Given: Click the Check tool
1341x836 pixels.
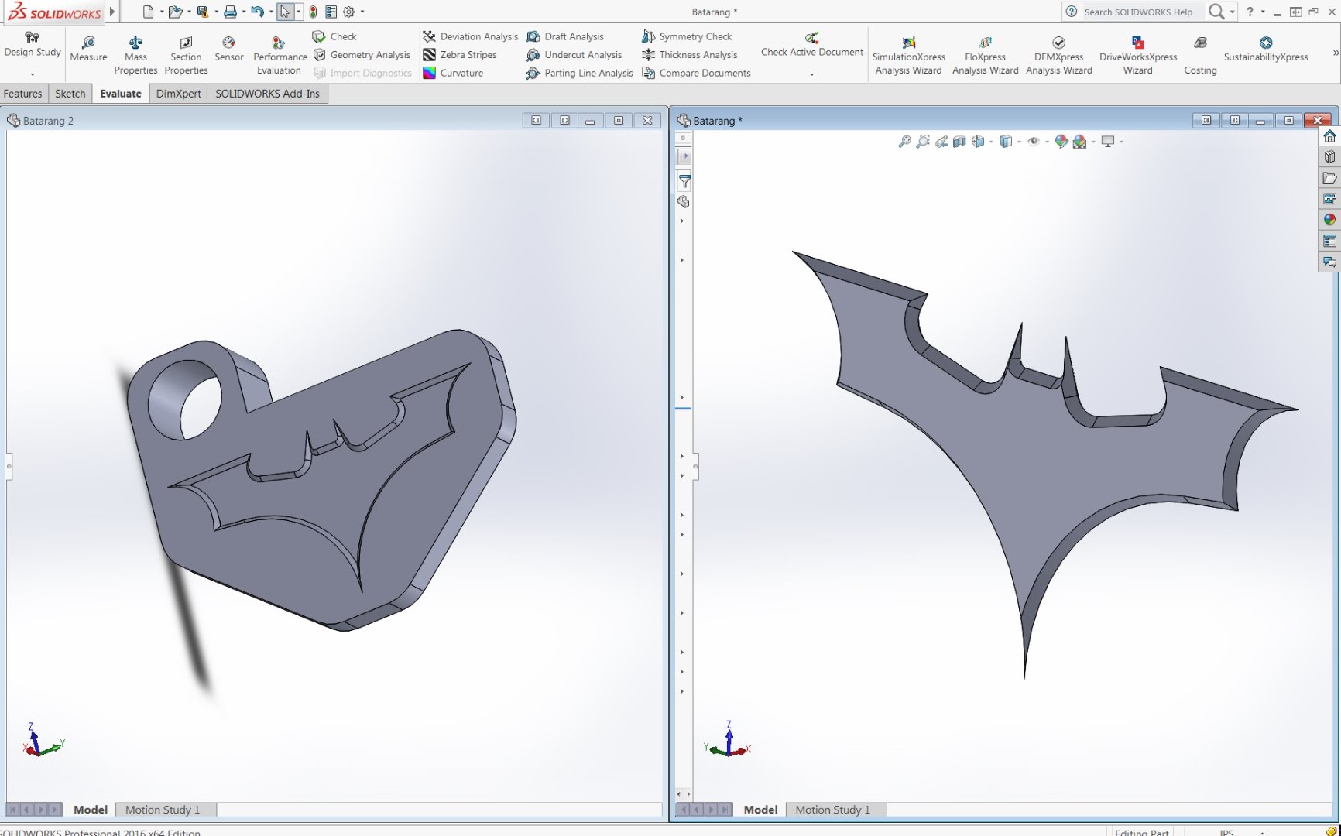Looking at the screenshot, I should 334,36.
